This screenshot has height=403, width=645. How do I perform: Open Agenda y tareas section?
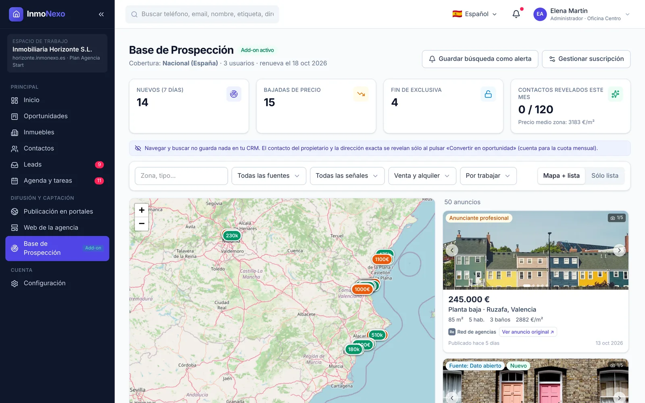pyautogui.click(x=57, y=181)
